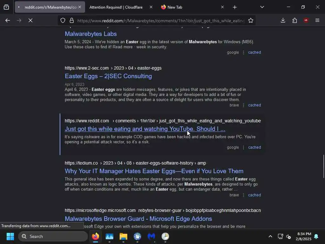325x244 pixels.
Task: Open the tracking protection shield icon
Action: coord(63,20)
